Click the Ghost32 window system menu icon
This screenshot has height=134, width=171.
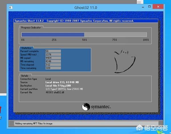point(11,7)
